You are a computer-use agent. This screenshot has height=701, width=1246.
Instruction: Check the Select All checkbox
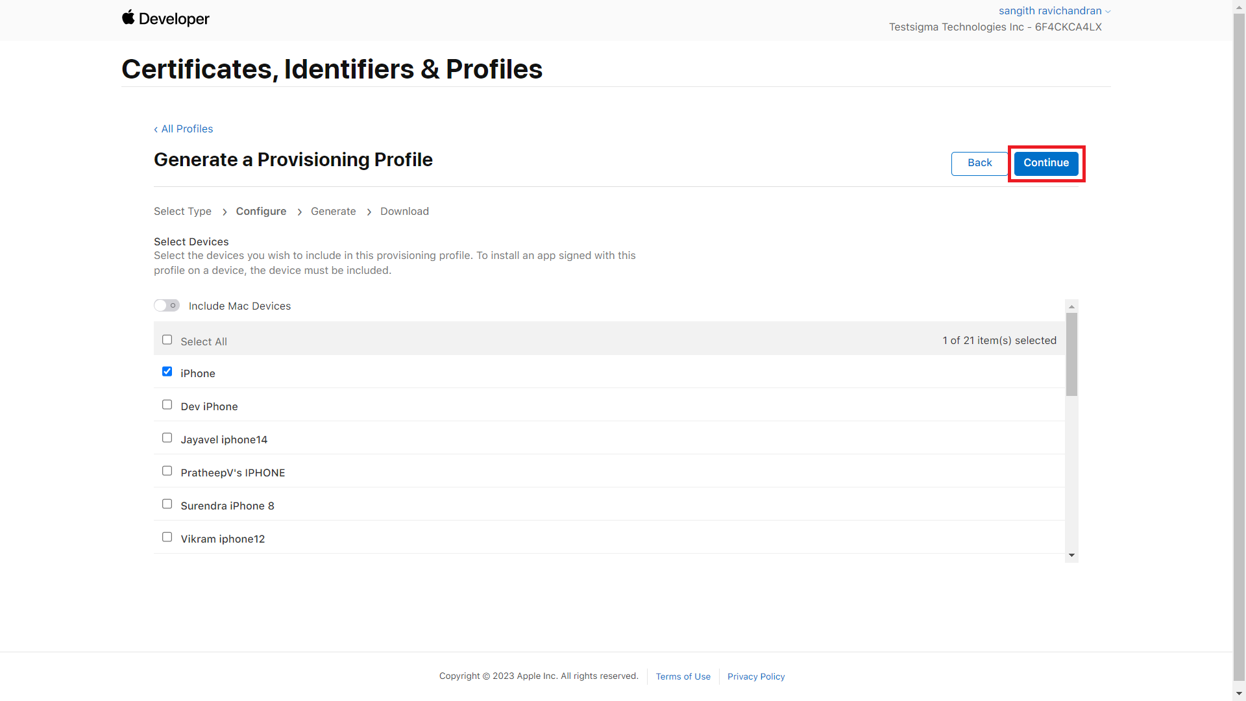(167, 340)
